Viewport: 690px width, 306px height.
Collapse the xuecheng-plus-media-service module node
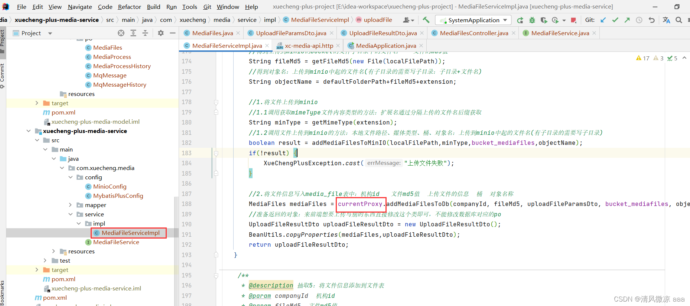pyautogui.click(x=29, y=131)
